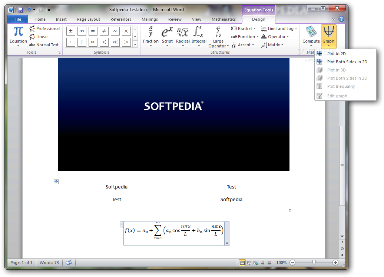Click the proofing errors check icon in status bar
This screenshot has height=277, width=384.
69,263
